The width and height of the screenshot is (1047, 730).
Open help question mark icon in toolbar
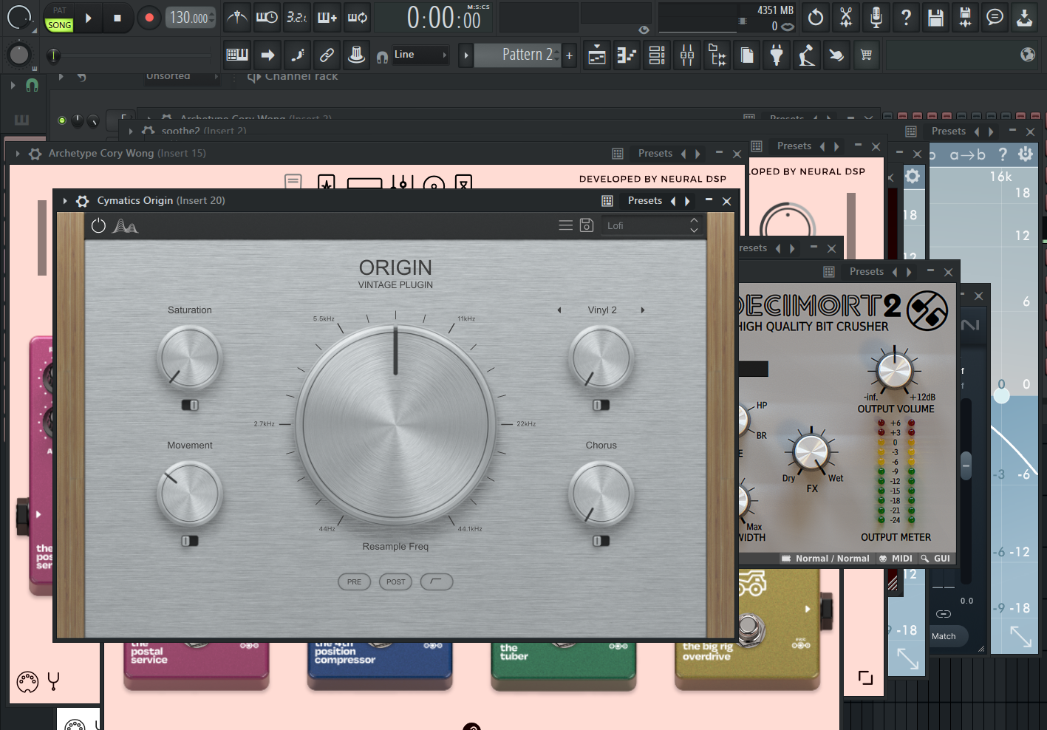(x=906, y=17)
